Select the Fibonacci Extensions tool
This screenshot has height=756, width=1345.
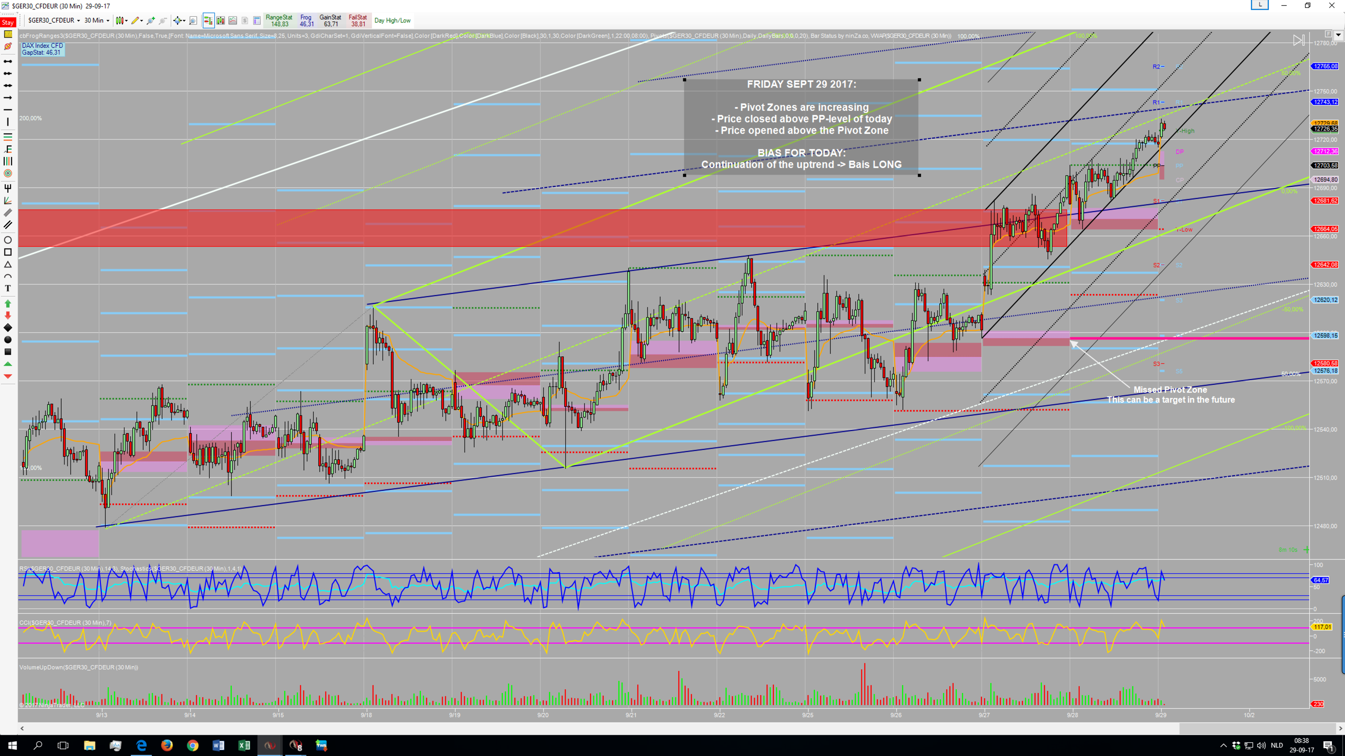click(x=8, y=149)
